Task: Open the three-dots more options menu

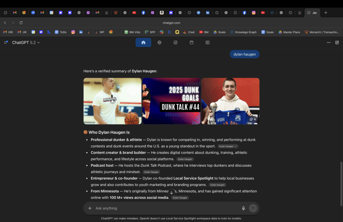Action: click(329, 43)
